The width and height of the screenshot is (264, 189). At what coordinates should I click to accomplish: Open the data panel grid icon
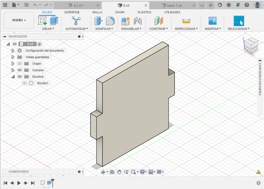[x=5, y=5]
